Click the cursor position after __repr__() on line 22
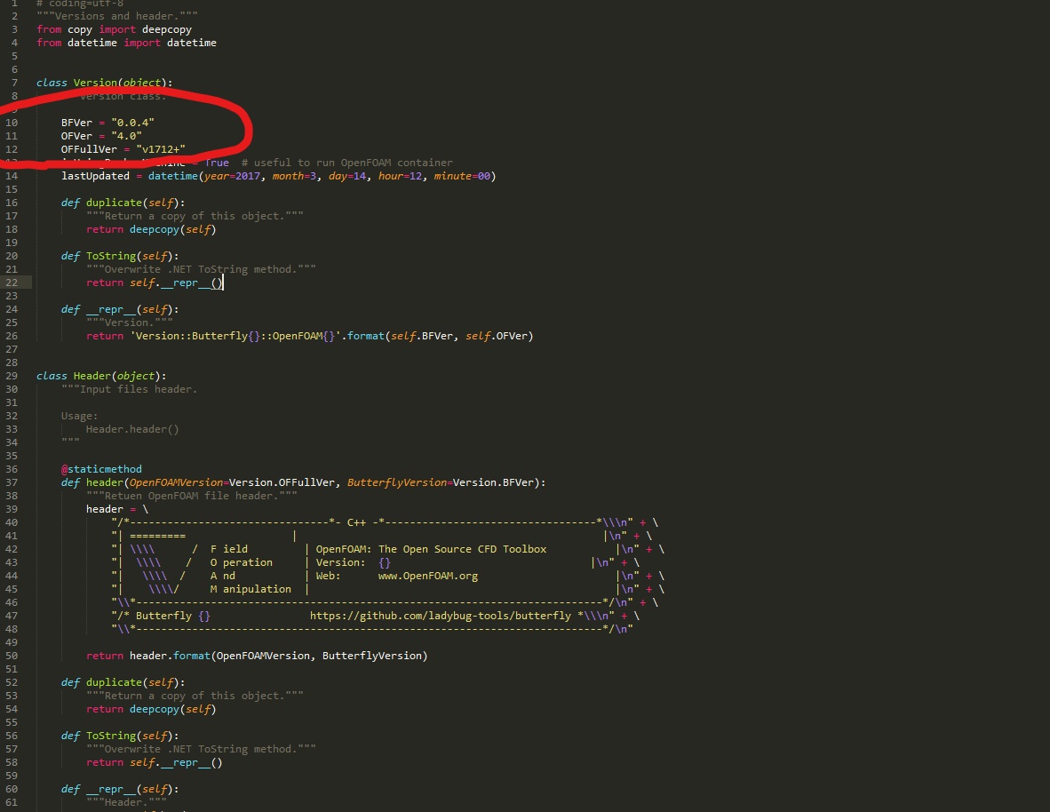The width and height of the screenshot is (1050, 812). [x=223, y=283]
